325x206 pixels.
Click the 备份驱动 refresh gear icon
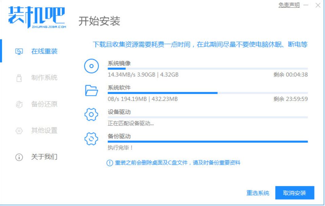(x=91, y=139)
